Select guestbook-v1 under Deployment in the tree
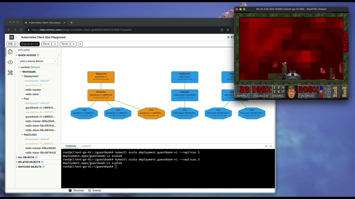Image resolution: width=355 pixels, height=199 pixels. coord(34,85)
